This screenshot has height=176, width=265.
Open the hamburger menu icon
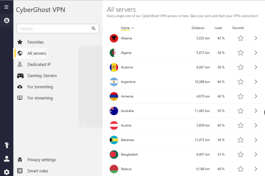pos(6,7)
